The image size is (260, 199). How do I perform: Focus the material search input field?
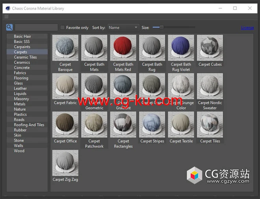[x=36, y=27]
